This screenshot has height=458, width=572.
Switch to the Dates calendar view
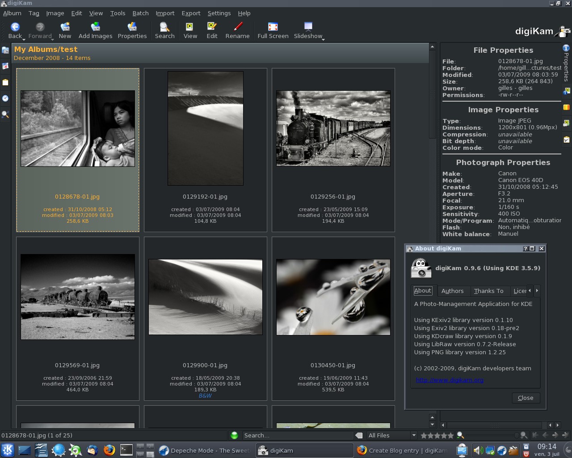(x=5, y=66)
